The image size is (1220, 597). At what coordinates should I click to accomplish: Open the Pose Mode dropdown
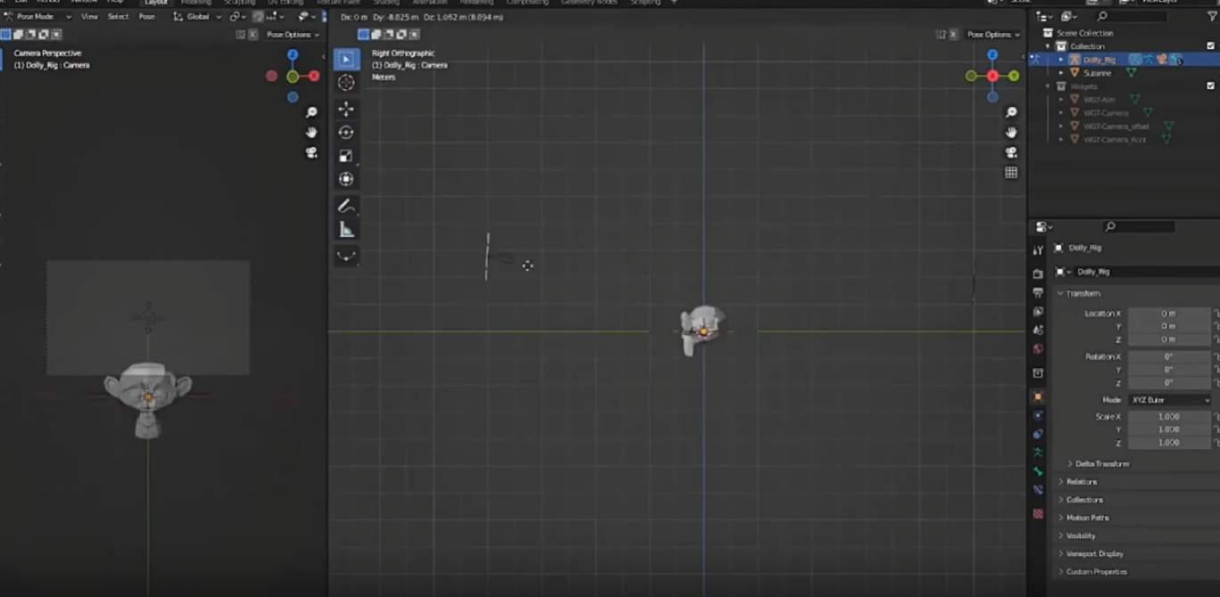pos(37,16)
